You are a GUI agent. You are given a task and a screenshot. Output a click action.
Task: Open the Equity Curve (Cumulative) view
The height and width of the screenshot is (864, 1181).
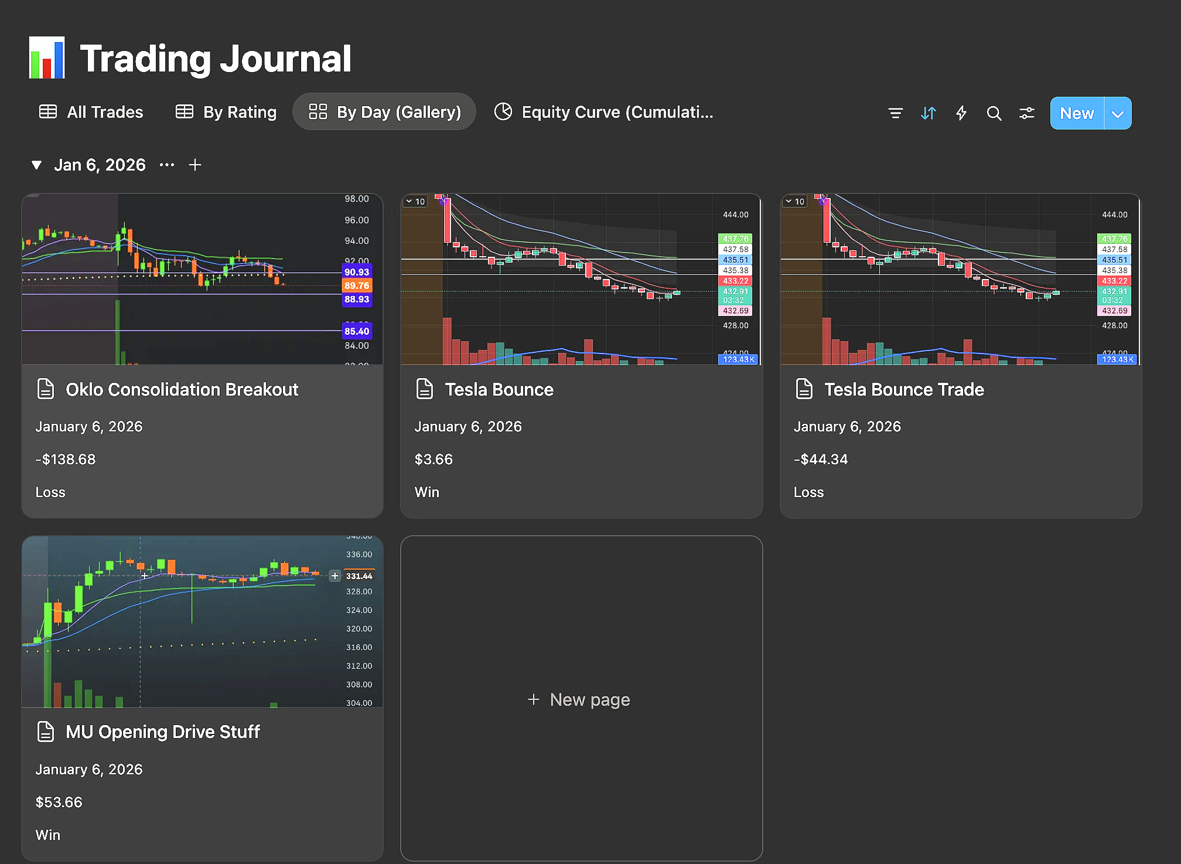[x=604, y=112]
